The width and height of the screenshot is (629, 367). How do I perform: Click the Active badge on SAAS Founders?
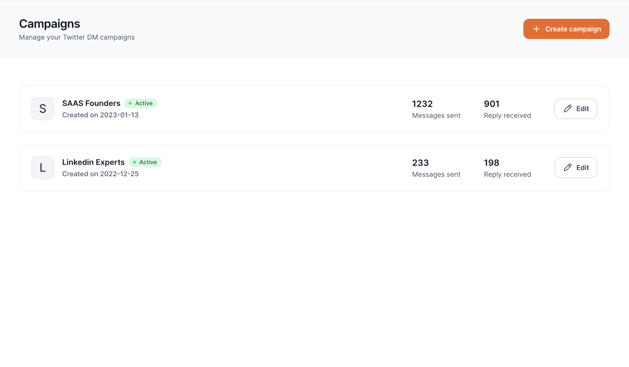point(141,103)
